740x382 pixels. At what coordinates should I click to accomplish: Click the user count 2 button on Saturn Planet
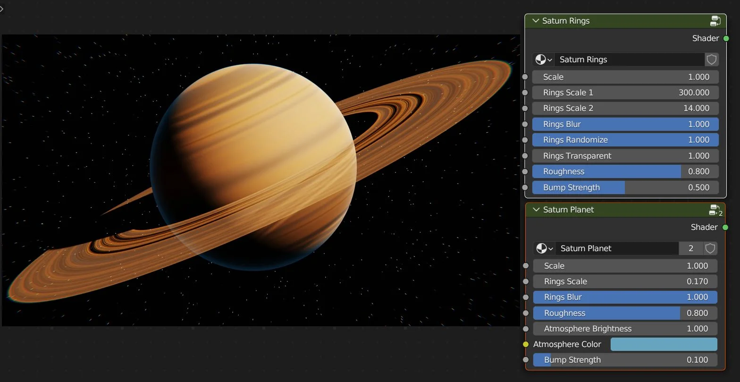tap(691, 248)
